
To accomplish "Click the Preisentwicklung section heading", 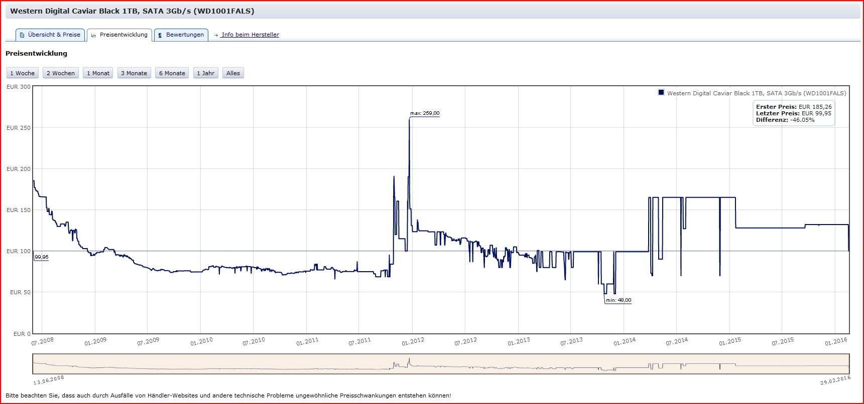I will (x=36, y=54).
